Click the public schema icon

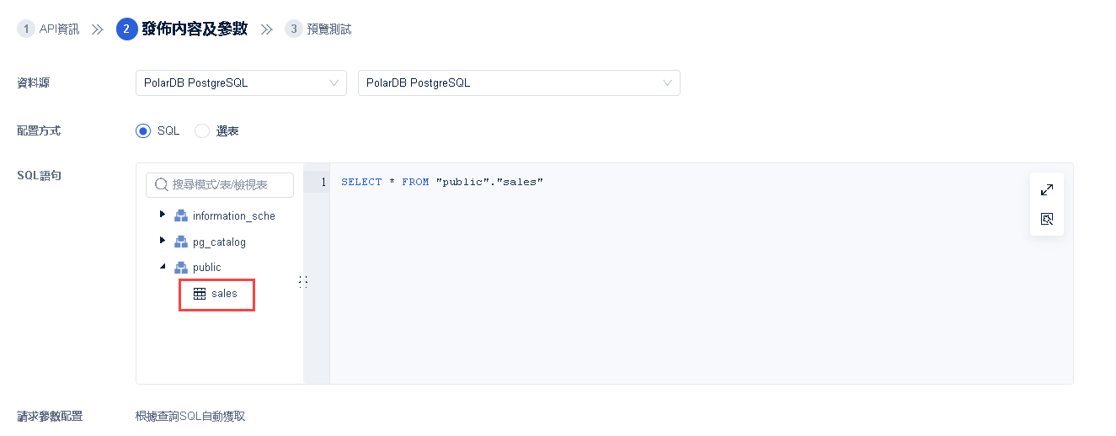[180, 268]
